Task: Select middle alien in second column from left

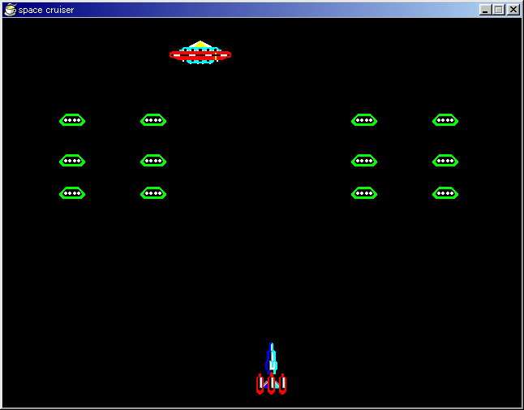Action: click(153, 161)
